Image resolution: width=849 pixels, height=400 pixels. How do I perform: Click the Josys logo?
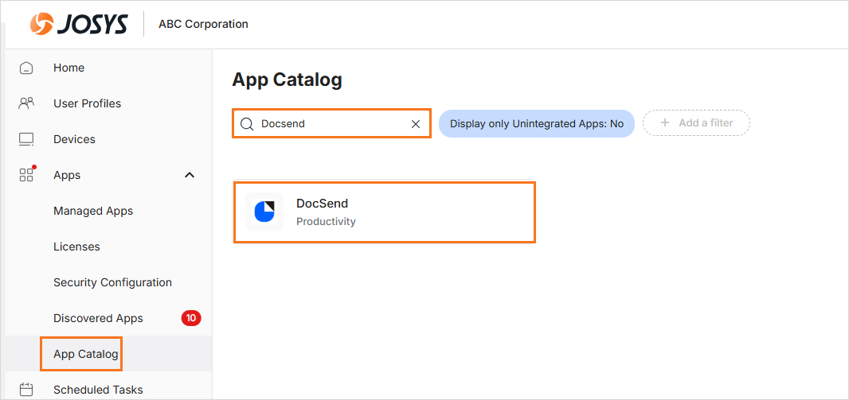pyautogui.click(x=79, y=25)
